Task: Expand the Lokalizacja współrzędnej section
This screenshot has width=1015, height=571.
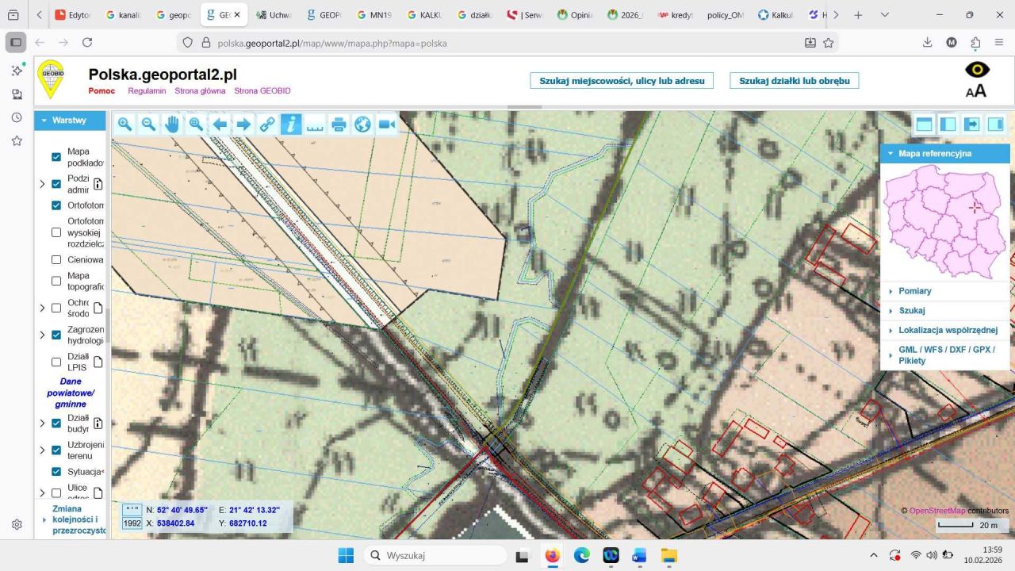Action: click(948, 330)
